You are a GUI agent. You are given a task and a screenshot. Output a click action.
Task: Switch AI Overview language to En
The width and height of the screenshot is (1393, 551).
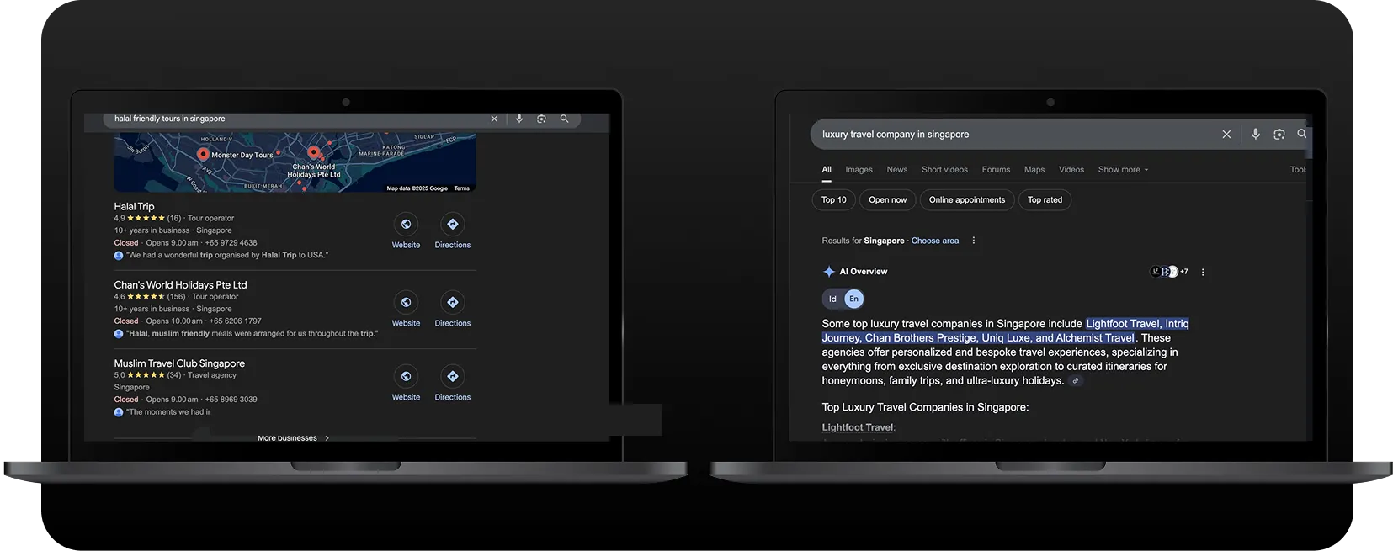click(853, 299)
